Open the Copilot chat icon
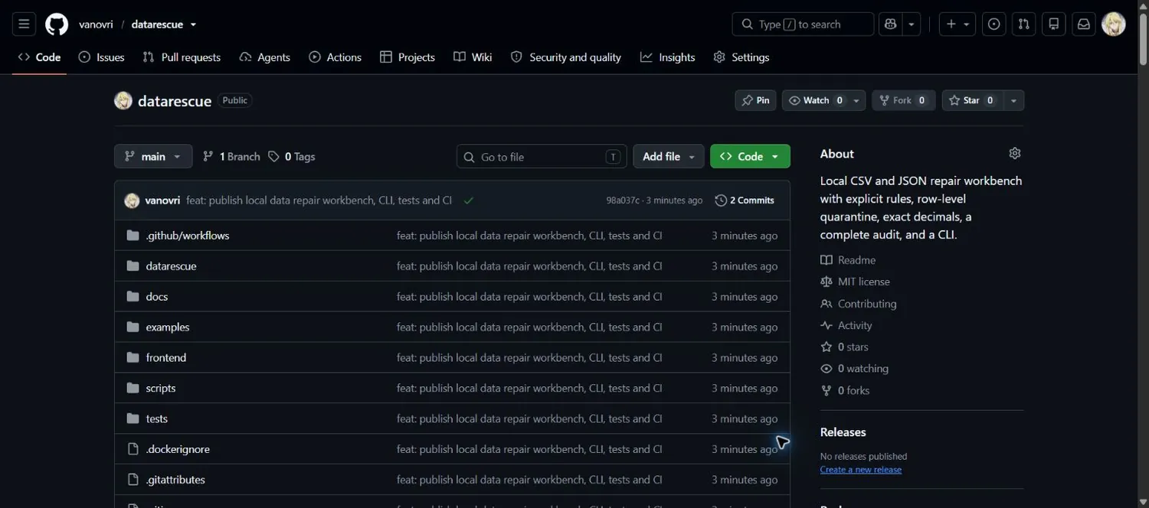 point(890,24)
